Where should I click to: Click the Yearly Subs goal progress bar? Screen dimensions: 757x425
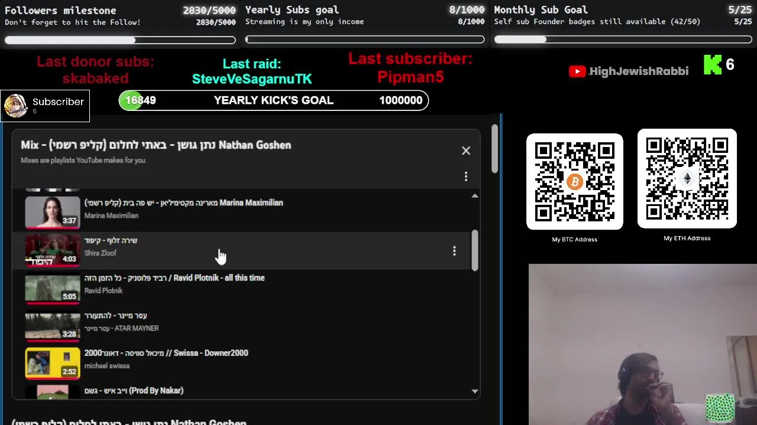coord(365,40)
